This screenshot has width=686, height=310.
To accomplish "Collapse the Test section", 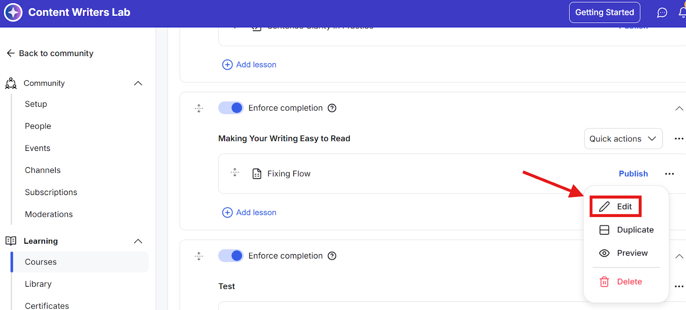I will tap(679, 256).
